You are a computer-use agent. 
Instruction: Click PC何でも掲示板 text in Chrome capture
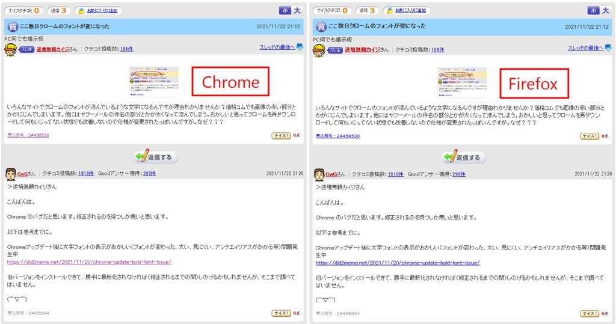24,39
